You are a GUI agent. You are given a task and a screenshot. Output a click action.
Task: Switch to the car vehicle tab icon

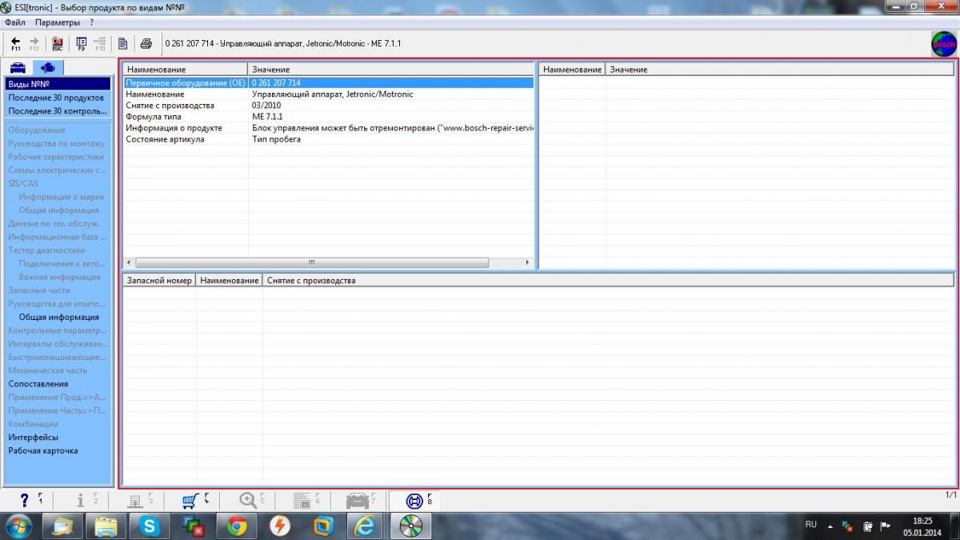point(18,68)
